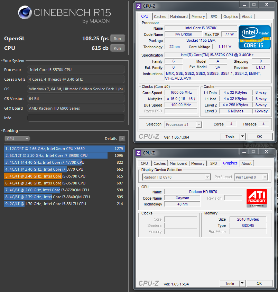Open Memory tab in top CPU-Z window
Image resolution: width=278 pixels, height=292 pixels.
pos(198,17)
